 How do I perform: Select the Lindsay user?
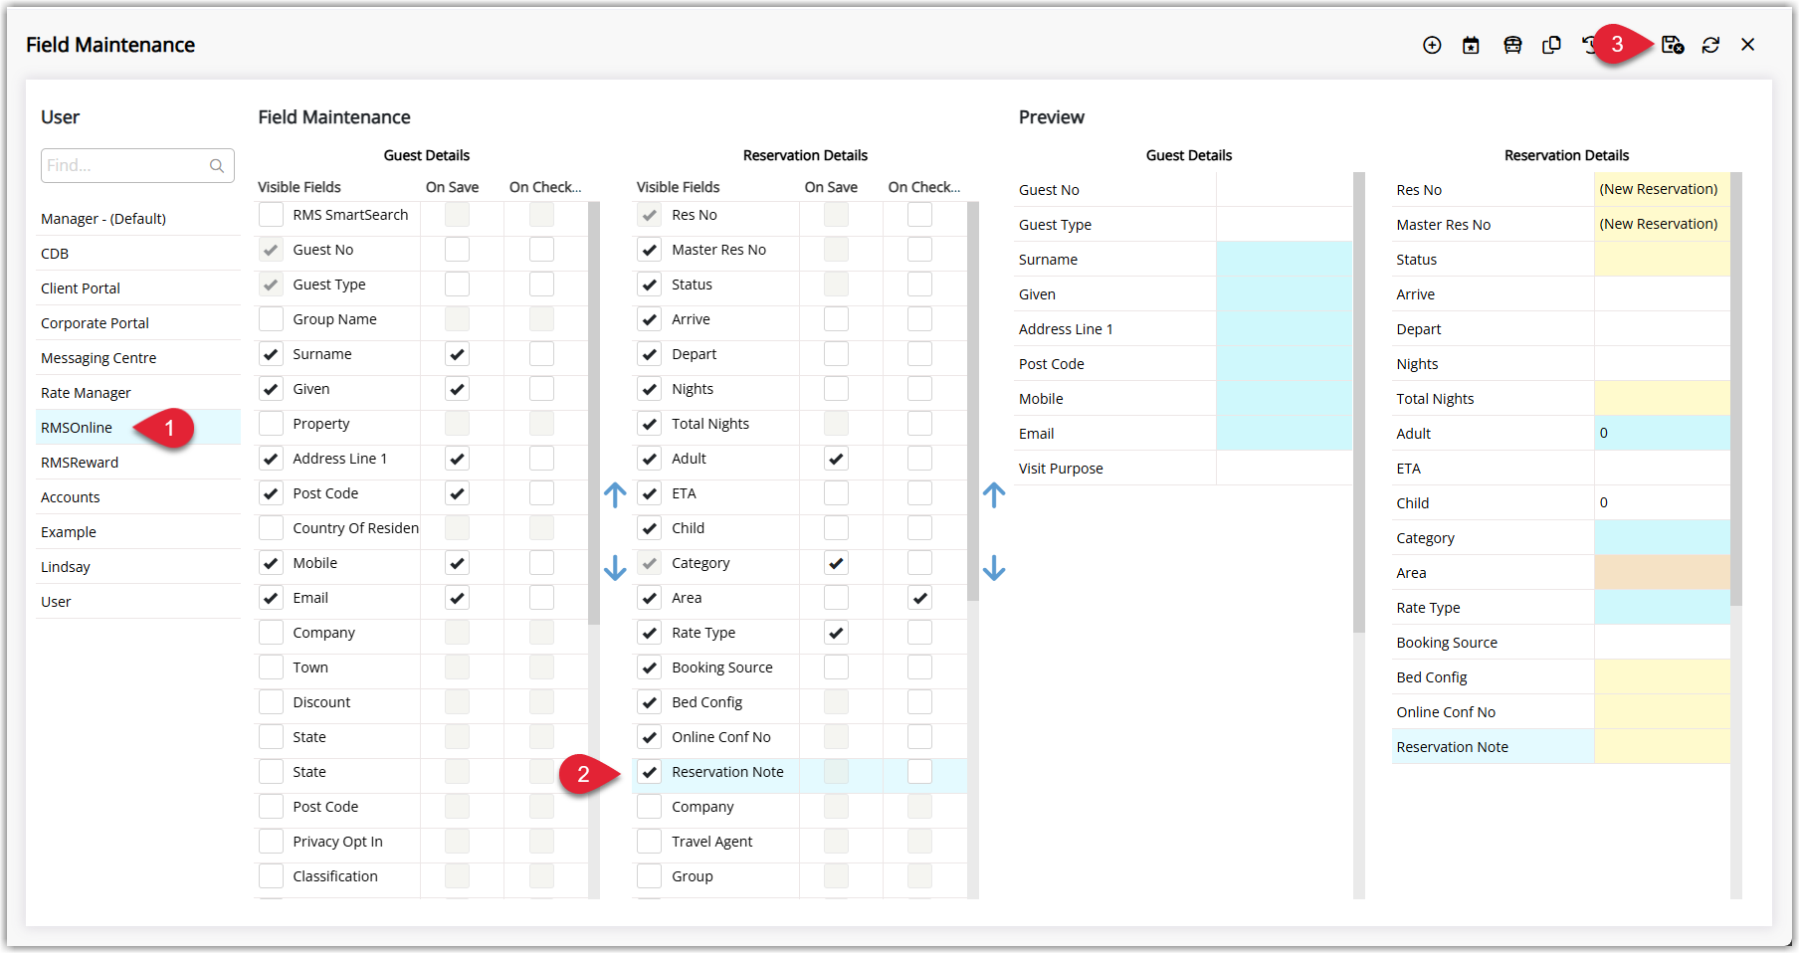coord(138,567)
